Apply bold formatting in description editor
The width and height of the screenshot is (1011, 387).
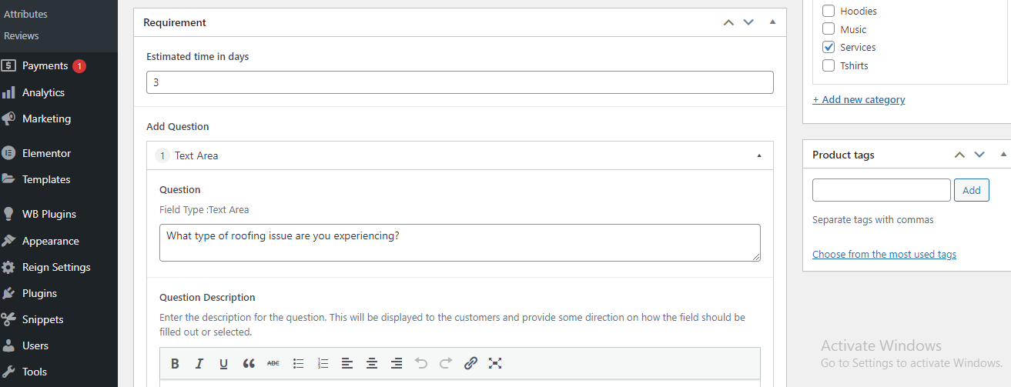pos(175,363)
